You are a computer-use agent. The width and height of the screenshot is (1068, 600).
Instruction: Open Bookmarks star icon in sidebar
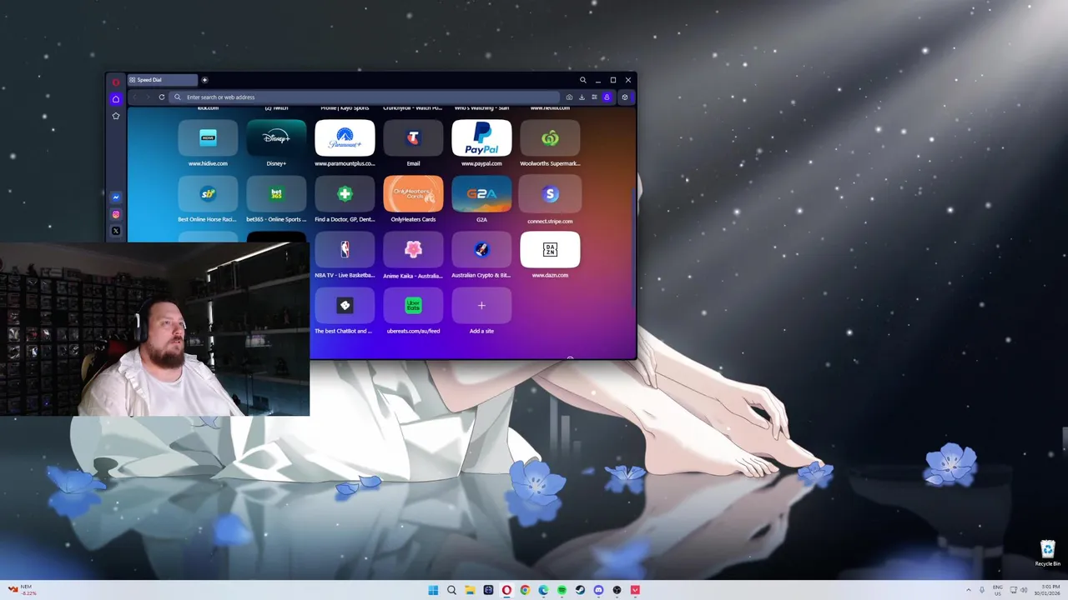click(116, 116)
